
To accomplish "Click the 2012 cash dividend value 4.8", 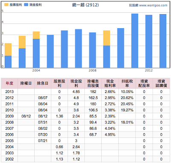I will [76, 98].
